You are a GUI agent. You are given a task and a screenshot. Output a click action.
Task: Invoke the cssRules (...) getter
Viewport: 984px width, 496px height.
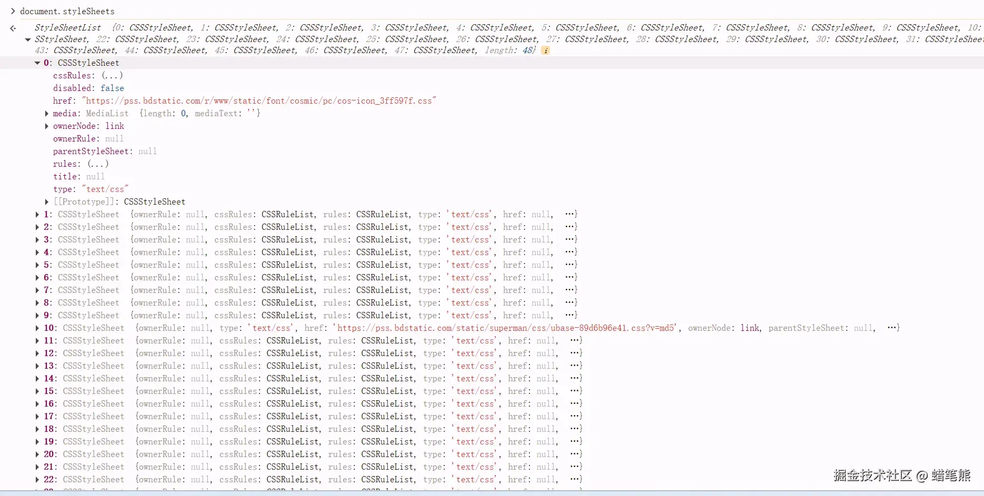(112, 76)
